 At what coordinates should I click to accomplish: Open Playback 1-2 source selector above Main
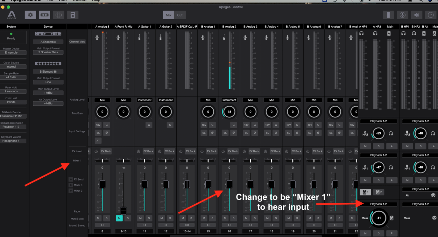pos(378,204)
